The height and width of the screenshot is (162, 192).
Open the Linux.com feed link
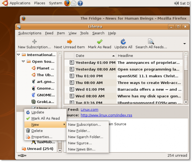(x=89, y=110)
